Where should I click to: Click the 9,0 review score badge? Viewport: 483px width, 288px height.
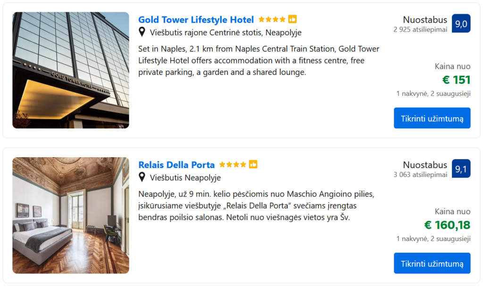tap(461, 24)
